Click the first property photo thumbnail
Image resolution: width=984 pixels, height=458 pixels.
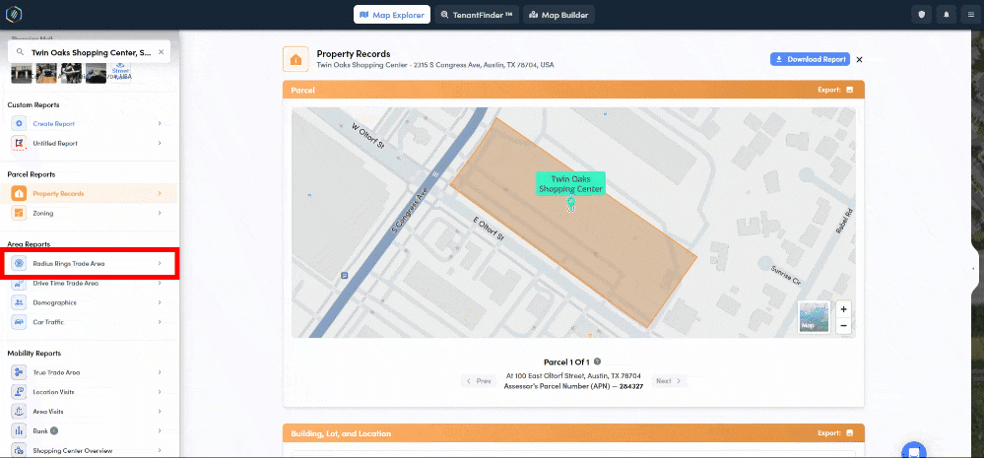click(22, 74)
